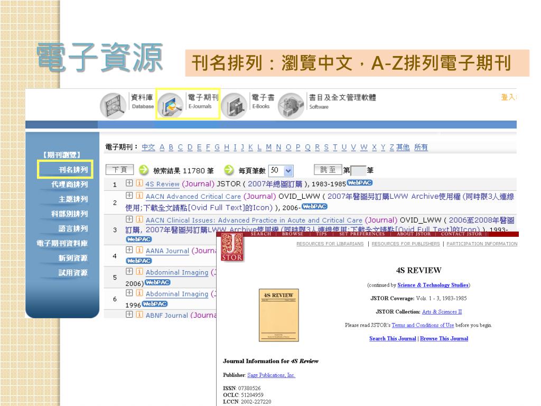
Task: Open AACN Advanced Critical Care link
Action: tap(193, 197)
